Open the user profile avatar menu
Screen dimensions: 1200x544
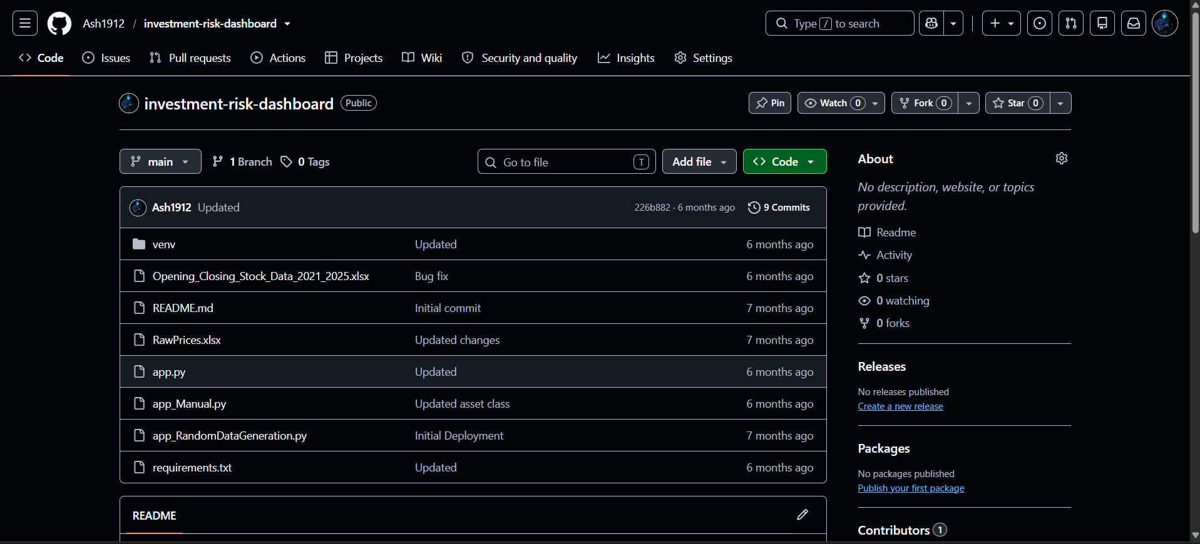click(x=1165, y=24)
